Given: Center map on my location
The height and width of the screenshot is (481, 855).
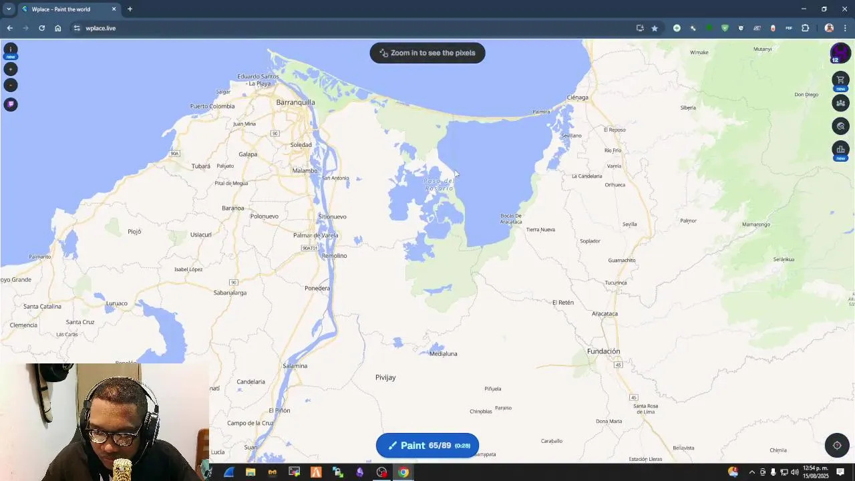Looking at the screenshot, I should click(x=837, y=446).
